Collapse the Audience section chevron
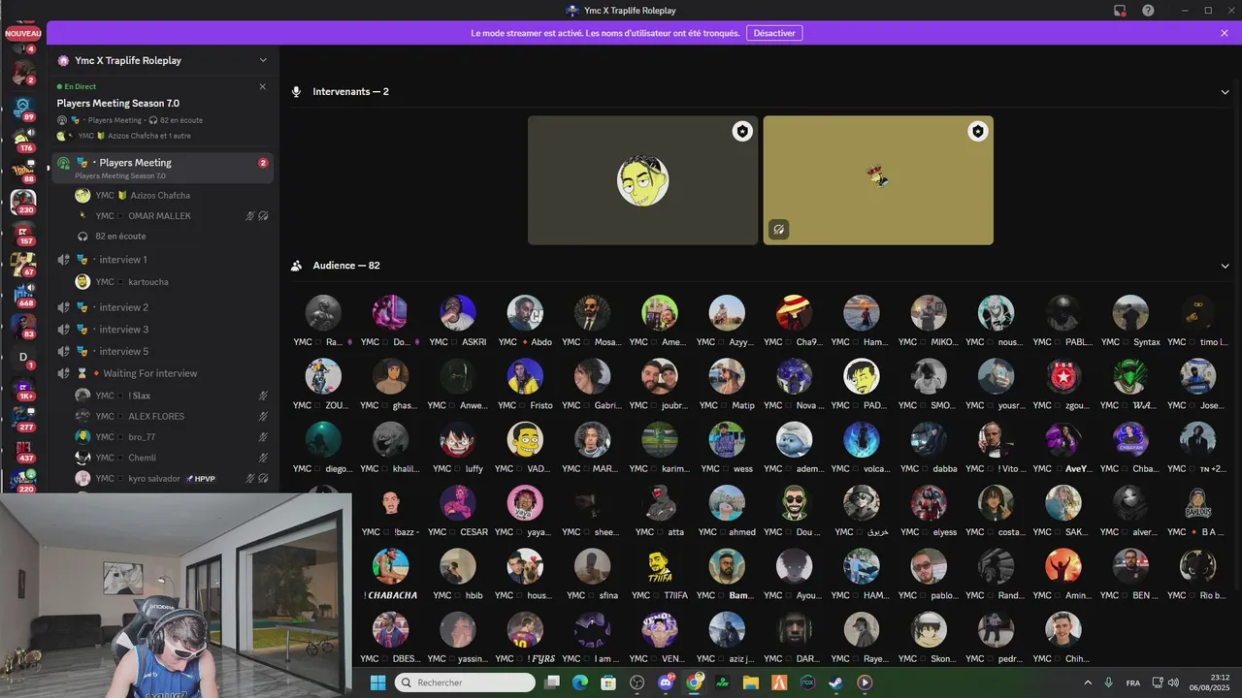This screenshot has width=1242, height=698. coord(1225,266)
